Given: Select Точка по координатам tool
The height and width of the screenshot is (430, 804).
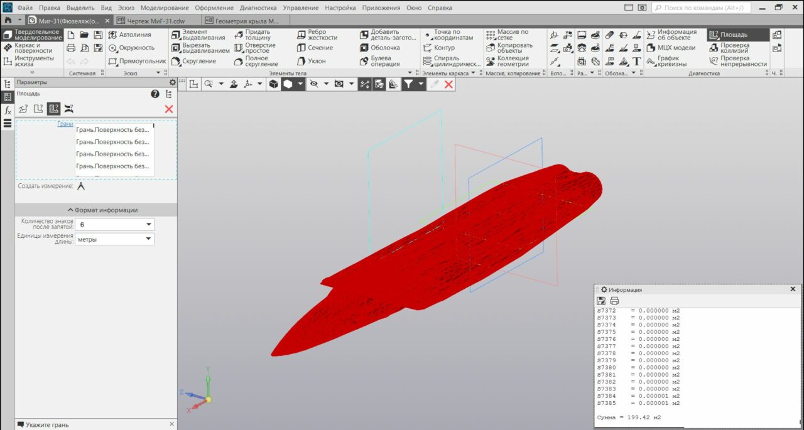Looking at the screenshot, I should tap(448, 35).
